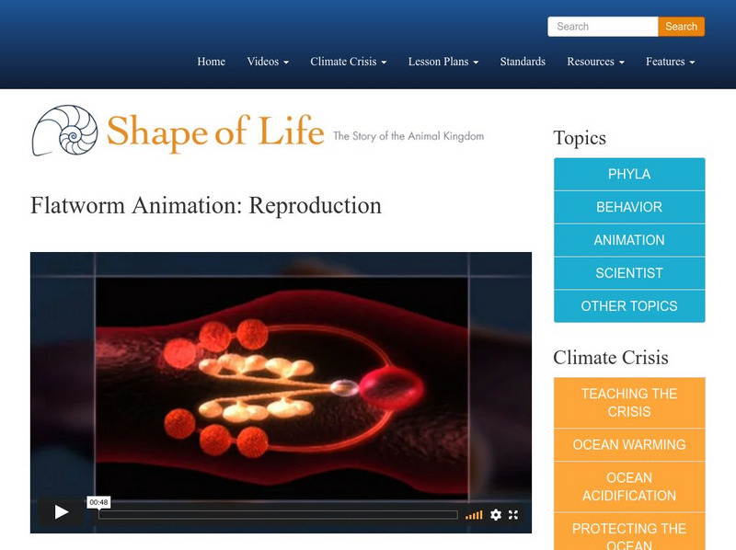
Task: Click the Search text field
Action: pyautogui.click(x=603, y=27)
